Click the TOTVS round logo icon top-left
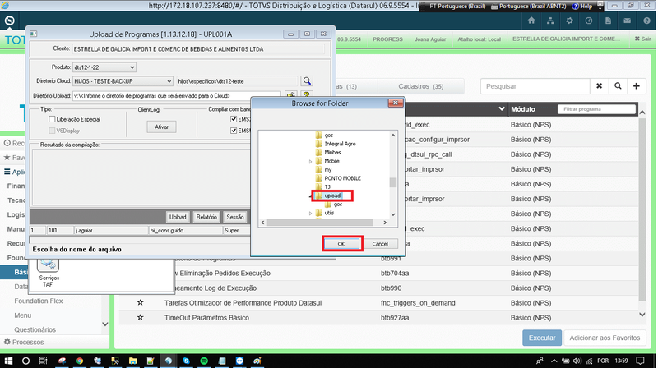 click(x=9, y=21)
